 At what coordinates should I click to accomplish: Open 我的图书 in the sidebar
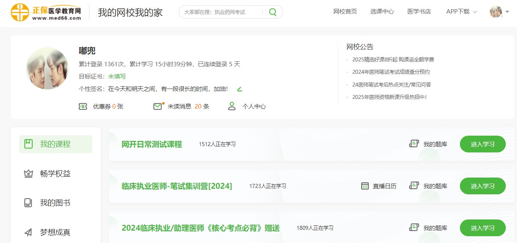click(x=55, y=203)
